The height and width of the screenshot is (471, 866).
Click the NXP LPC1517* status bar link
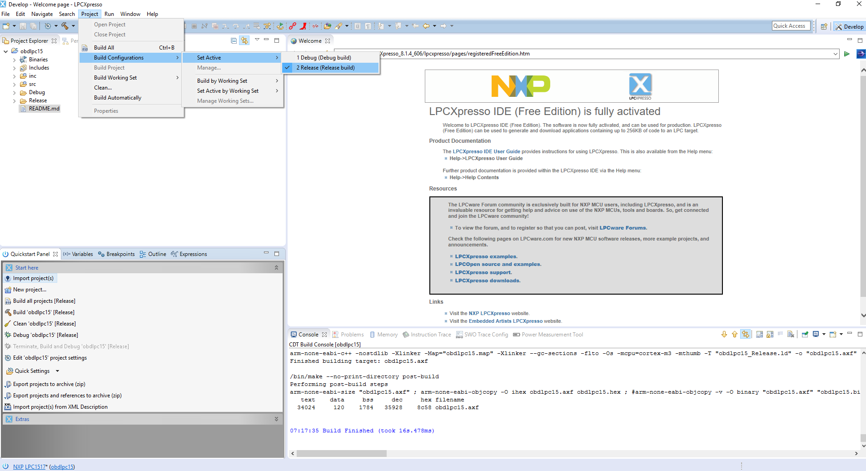click(30, 466)
